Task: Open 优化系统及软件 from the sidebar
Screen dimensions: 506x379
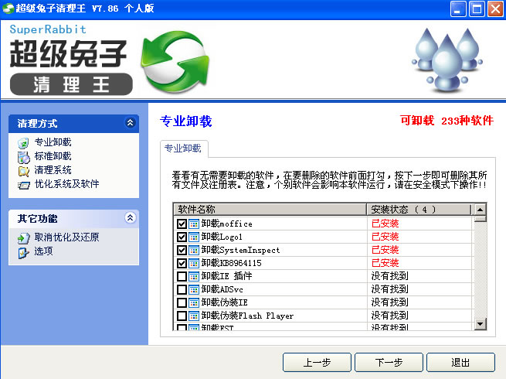Action: point(66,184)
